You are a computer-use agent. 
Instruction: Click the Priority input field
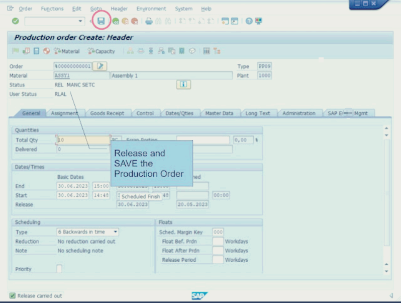click(x=59, y=269)
